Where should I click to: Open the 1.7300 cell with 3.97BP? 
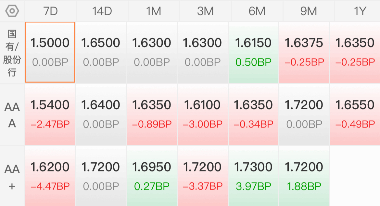(x=253, y=176)
